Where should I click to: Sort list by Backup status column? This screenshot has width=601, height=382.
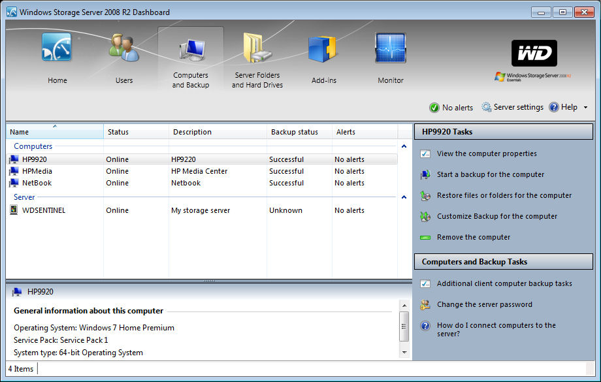pyautogui.click(x=299, y=131)
